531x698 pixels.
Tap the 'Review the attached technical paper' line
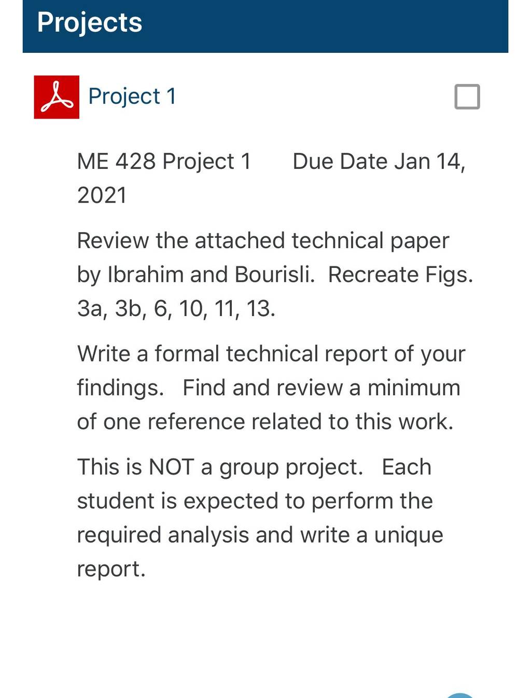(x=263, y=241)
